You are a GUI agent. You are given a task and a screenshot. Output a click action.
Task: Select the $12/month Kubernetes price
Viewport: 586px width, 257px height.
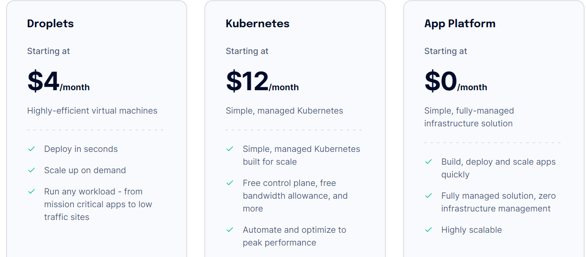(262, 81)
